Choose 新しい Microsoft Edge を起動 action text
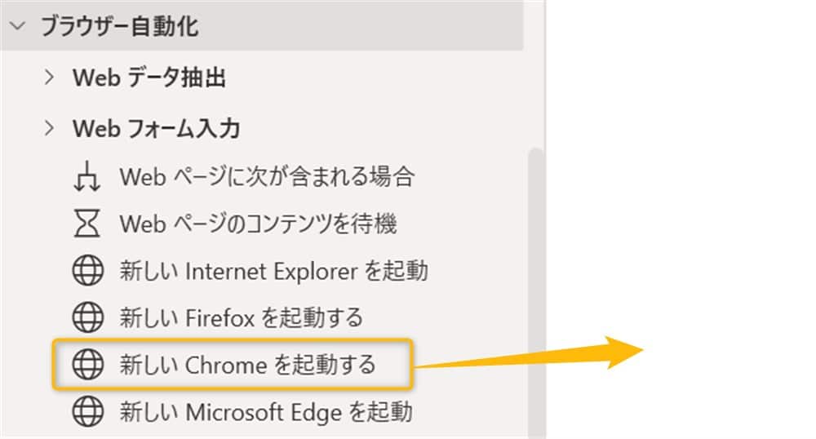The width and height of the screenshot is (816, 439). click(265, 410)
